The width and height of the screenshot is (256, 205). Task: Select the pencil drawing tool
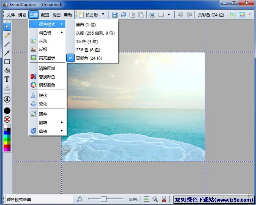[7, 35]
